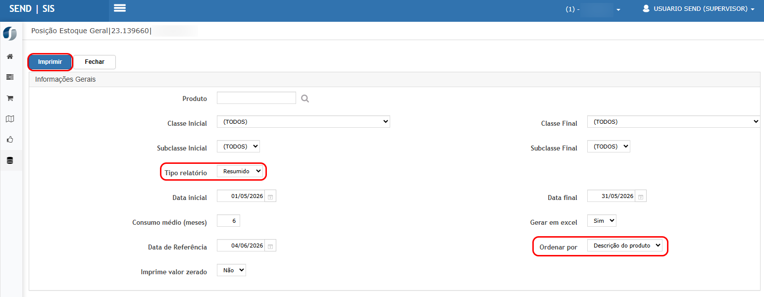This screenshot has width=764, height=297.
Task: Open the Imprime valor zerado dropdown
Action: point(231,270)
